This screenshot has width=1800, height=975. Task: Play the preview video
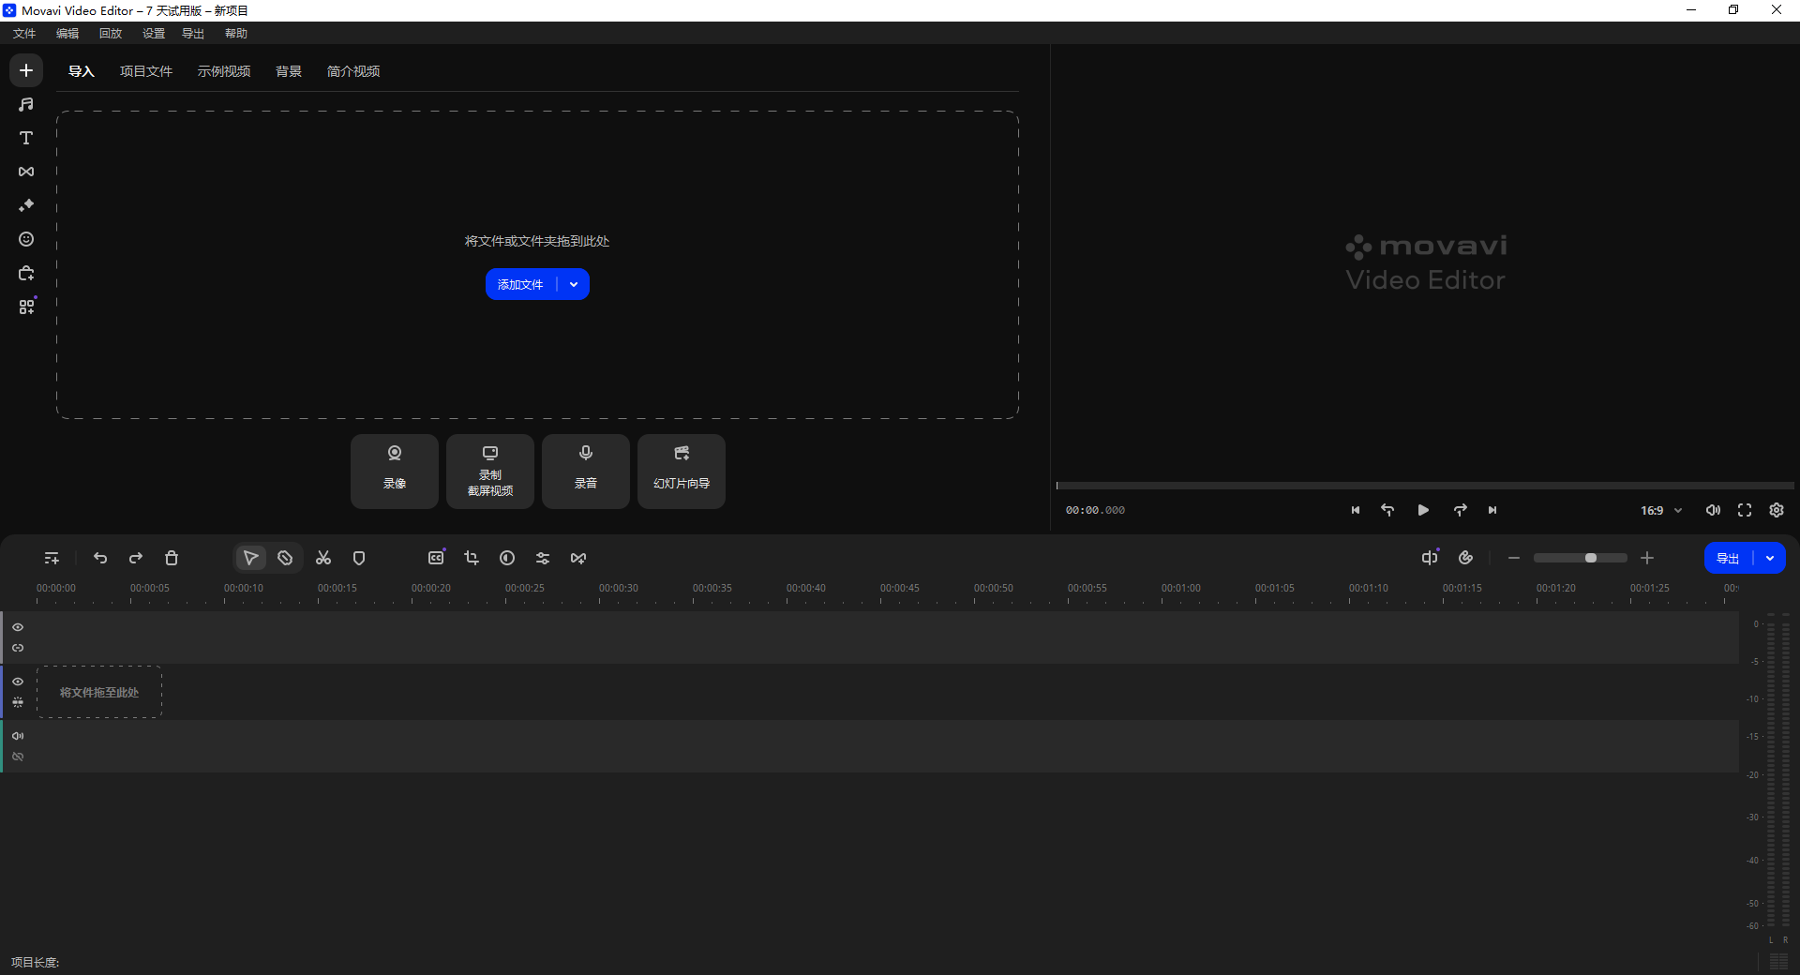point(1423,510)
